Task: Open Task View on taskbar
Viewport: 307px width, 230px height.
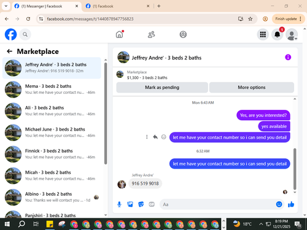Action: pos(36,224)
